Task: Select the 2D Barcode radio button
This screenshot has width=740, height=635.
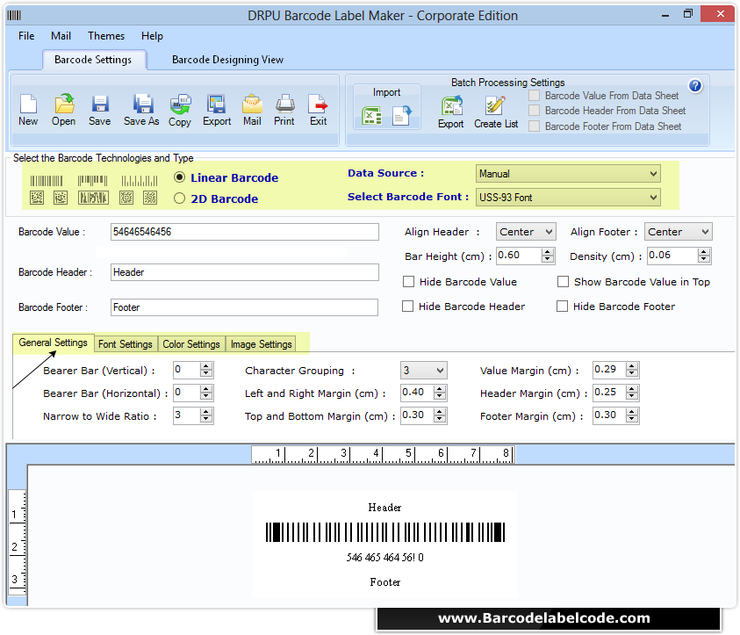Action: pyautogui.click(x=179, y=198)
